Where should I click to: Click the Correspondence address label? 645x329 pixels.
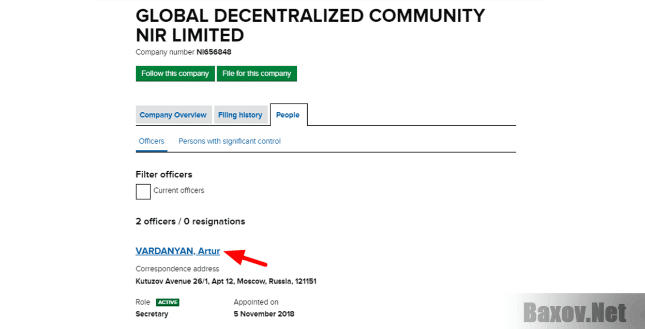177,268
